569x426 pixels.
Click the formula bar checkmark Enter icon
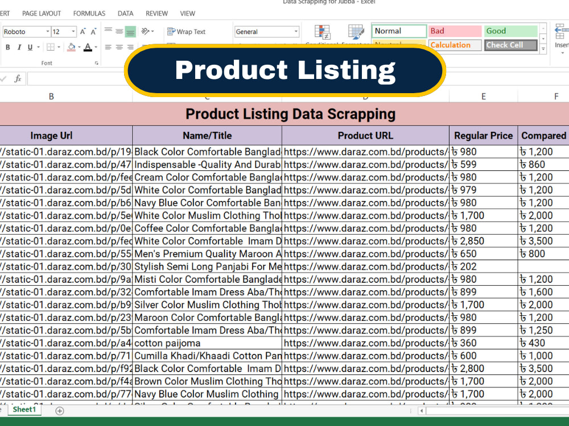click(x=3, y=78)
